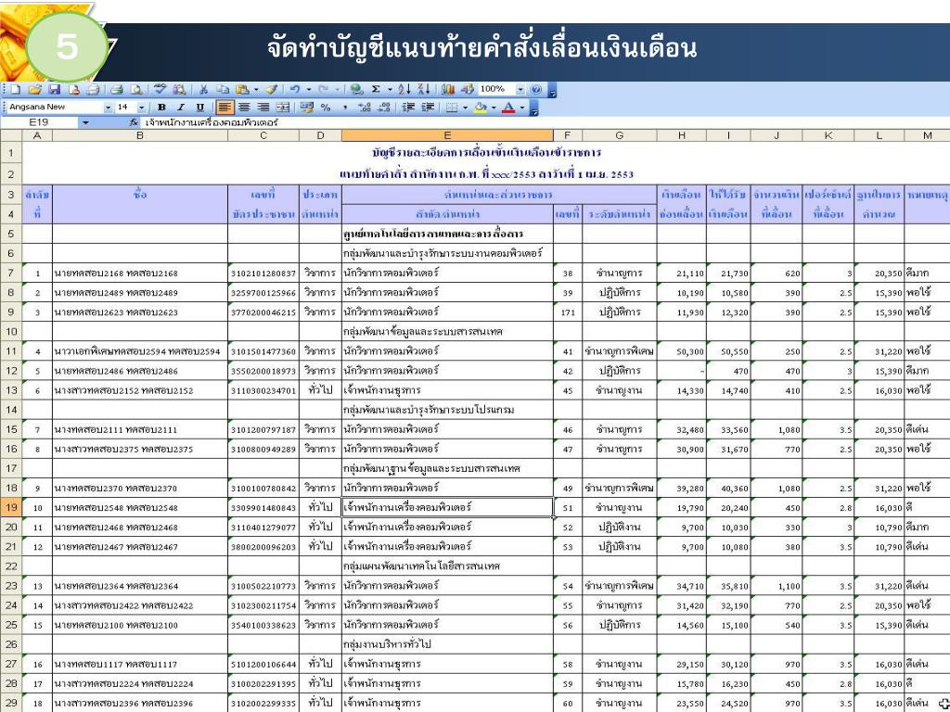Open the font size 14 dropdown
The width and height of the screenshot is (950, 712).
(x=142, y=108)
